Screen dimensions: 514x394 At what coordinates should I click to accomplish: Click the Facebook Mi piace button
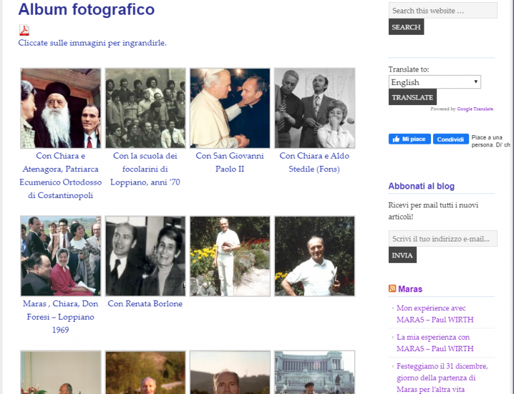coord(410,139)
